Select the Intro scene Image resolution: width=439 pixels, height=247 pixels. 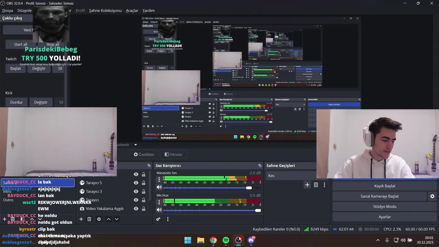tap(8, 191)
